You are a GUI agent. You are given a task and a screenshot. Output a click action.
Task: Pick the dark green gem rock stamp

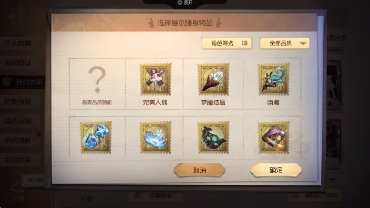tap(213, 137)
